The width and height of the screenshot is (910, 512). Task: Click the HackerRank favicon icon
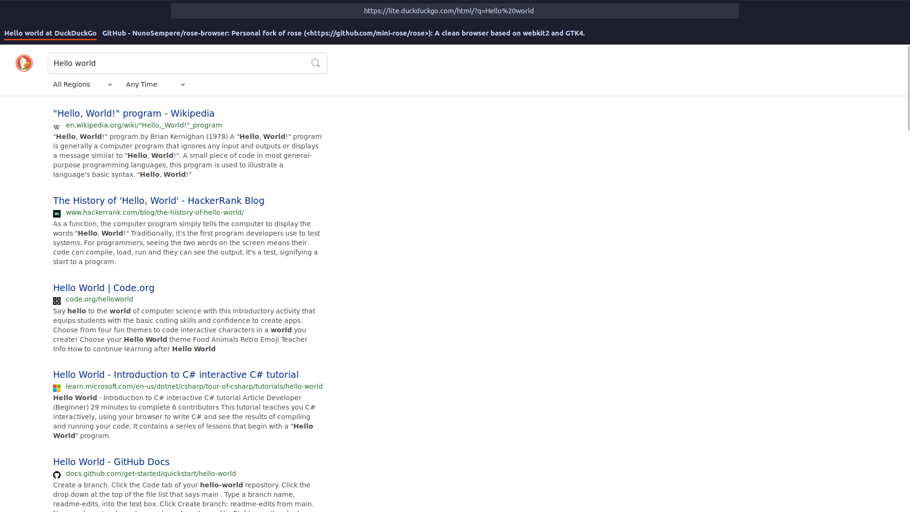coord(57,214)
